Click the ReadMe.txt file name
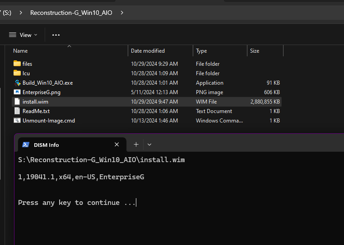 coord(36,111)
